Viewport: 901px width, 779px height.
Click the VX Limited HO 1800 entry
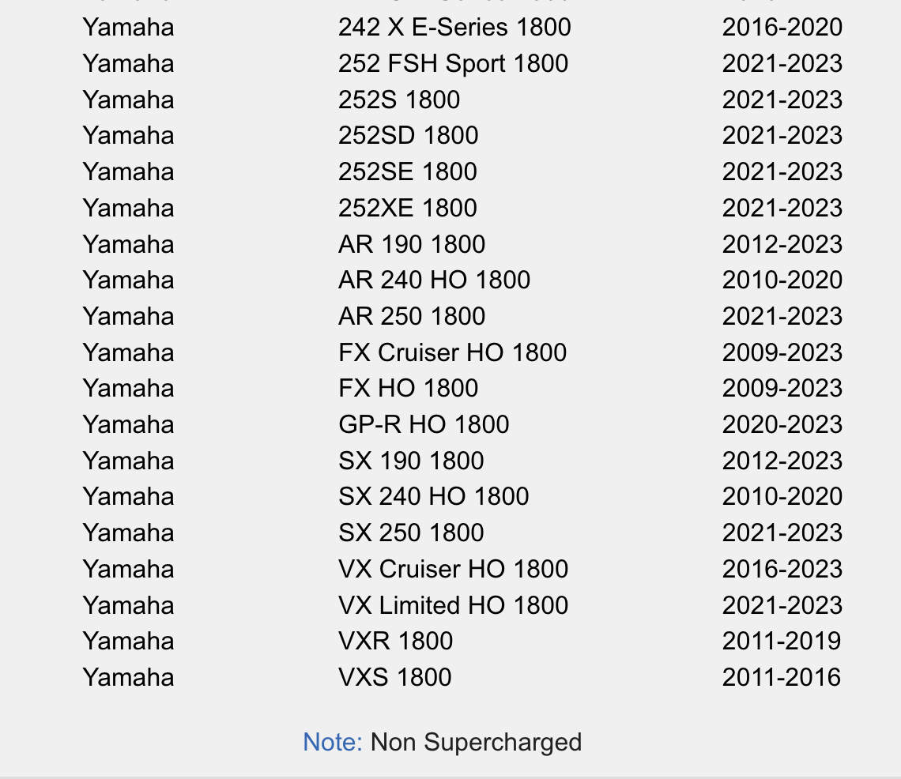tap(453, 606)
